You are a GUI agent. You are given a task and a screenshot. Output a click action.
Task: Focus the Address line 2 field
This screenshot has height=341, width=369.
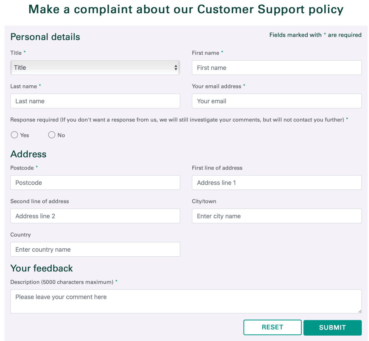click(95, 216)
